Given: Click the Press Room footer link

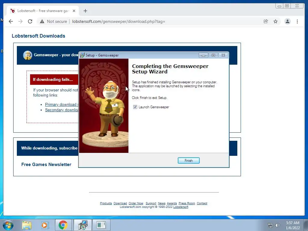Looking at the screenshot, I should pos(187,203).
